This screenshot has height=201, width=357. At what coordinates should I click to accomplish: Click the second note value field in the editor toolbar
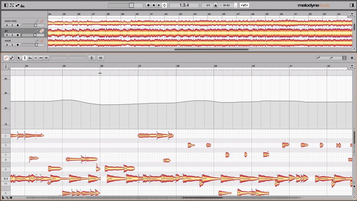pos(78,58)
